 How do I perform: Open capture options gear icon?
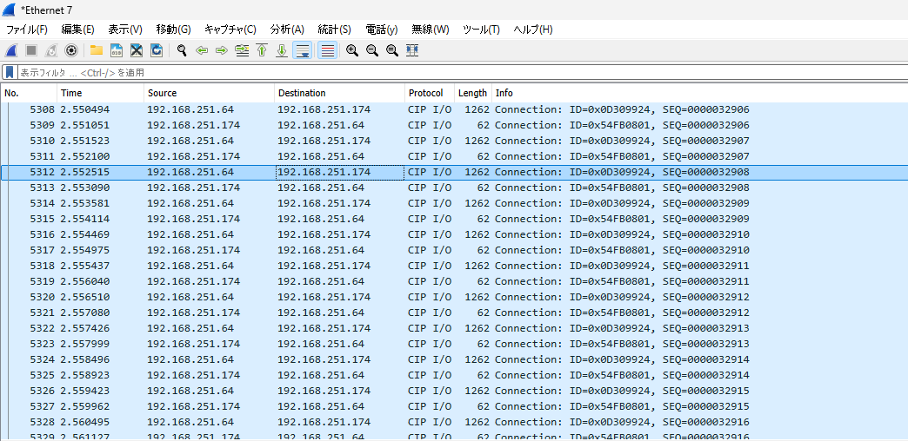click(71, 50)
